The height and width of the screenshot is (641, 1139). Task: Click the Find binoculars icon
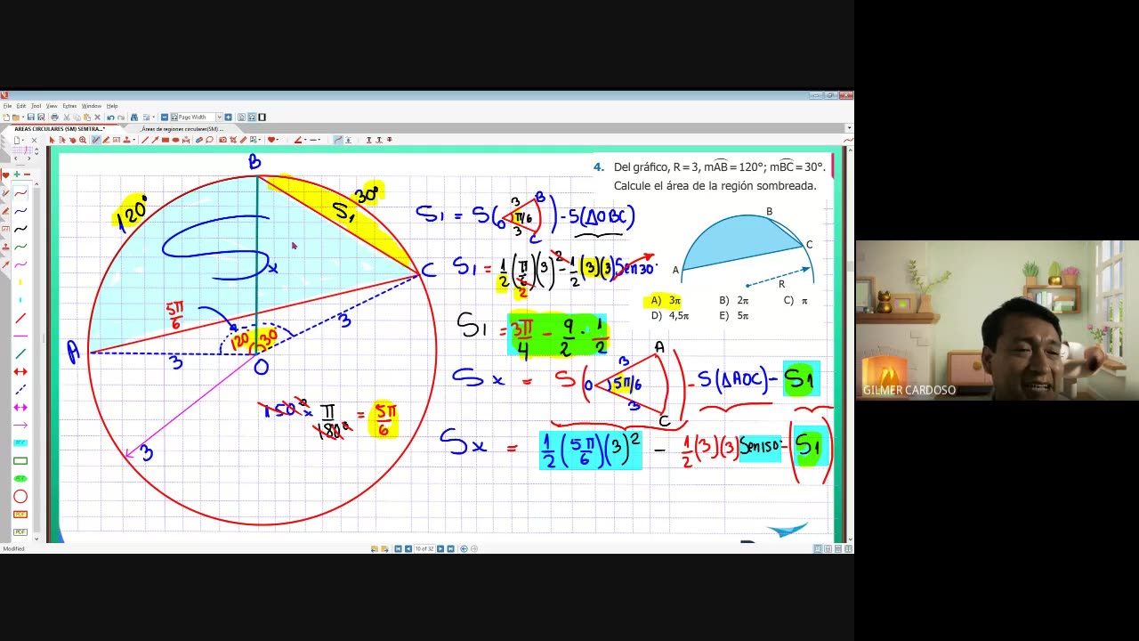134,118
